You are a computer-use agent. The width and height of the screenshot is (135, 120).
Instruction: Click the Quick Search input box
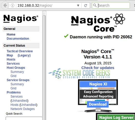click(x=24, y=118)
